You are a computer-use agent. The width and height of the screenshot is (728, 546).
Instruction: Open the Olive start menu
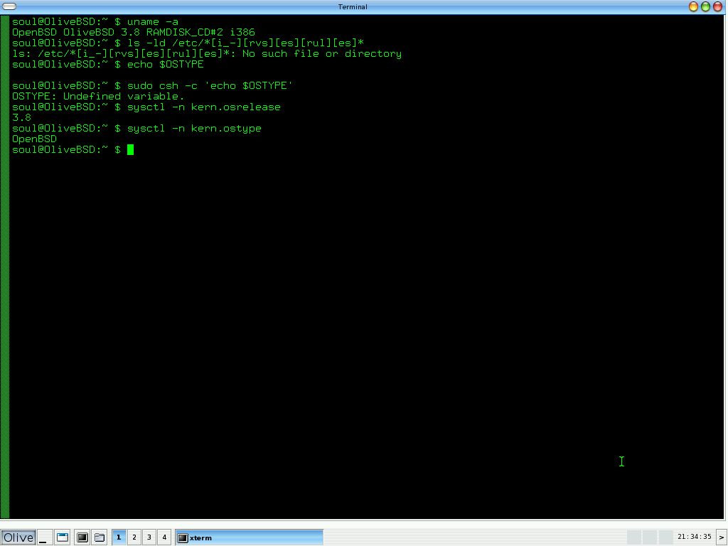(18, 537)
